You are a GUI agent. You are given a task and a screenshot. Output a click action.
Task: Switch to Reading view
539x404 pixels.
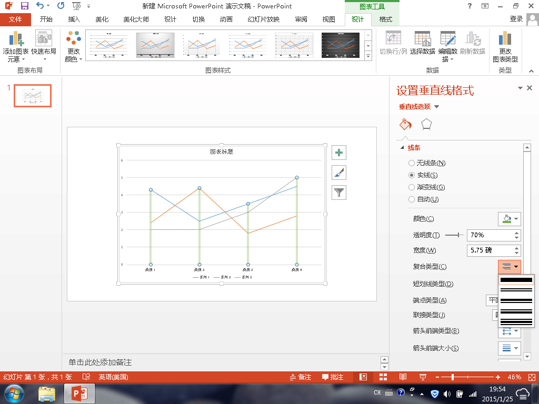403,377
